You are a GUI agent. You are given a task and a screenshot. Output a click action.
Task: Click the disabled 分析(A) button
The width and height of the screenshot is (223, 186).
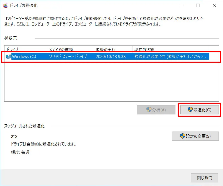click(156, 110)
